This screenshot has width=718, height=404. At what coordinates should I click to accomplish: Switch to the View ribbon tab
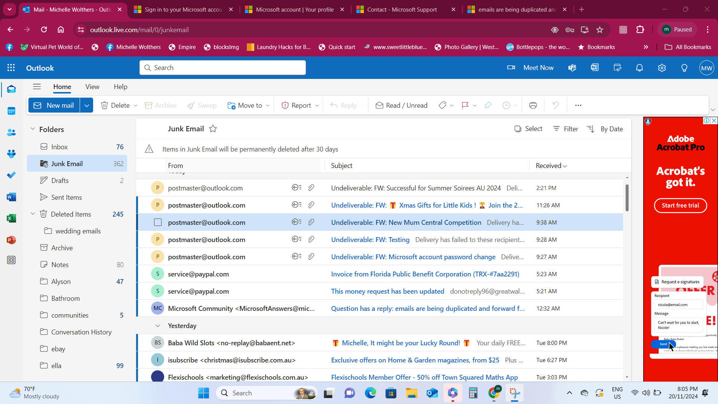(x=92, y=87)
